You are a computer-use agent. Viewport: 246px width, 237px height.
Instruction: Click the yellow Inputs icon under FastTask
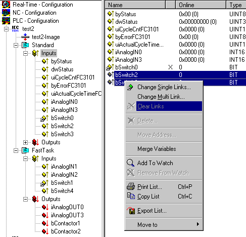click(x=35, y=159)
